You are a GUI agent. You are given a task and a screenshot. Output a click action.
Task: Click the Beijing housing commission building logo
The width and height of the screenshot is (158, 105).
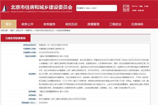[5, 9]
